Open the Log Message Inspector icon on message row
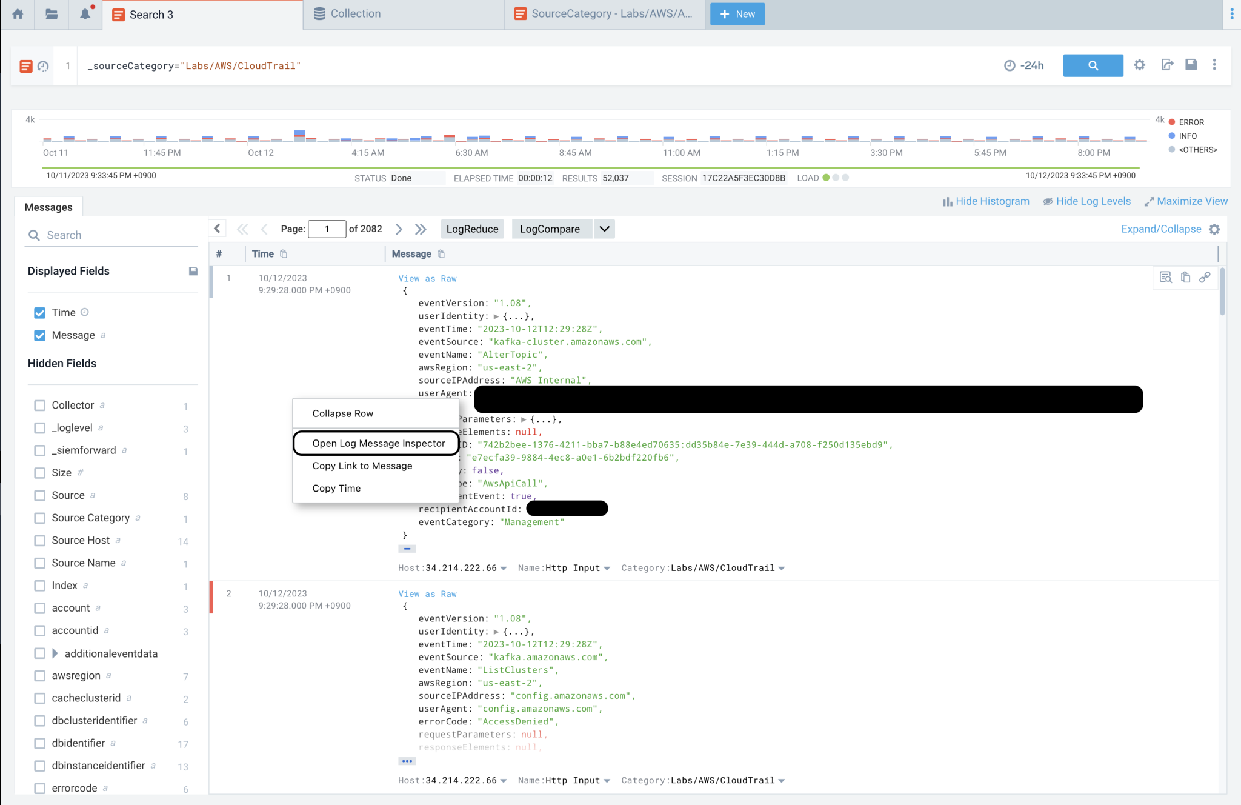The height and width of the screenshot is (805, 1241). coord(1165,277)
